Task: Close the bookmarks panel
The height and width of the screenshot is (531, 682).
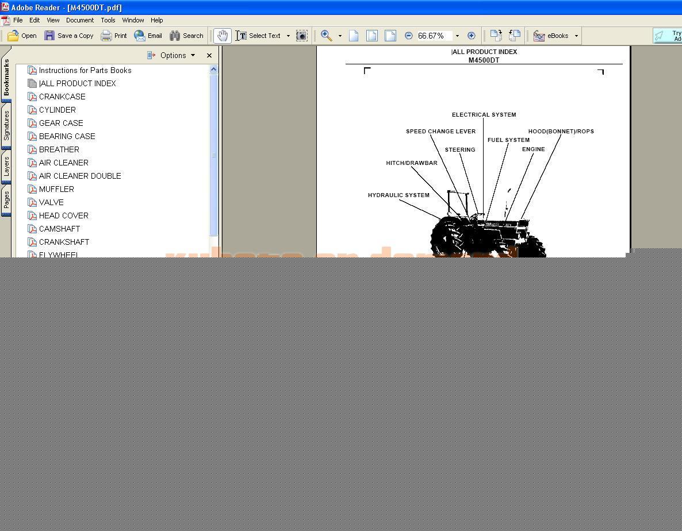Action: (x=209, y=55)
